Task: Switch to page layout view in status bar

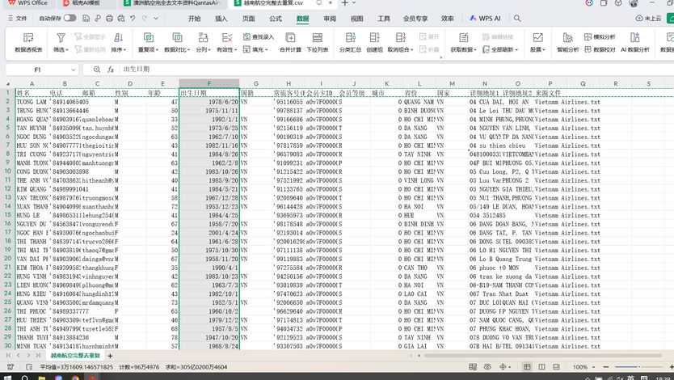Action: pyautogui.click(x=541, y=367)
